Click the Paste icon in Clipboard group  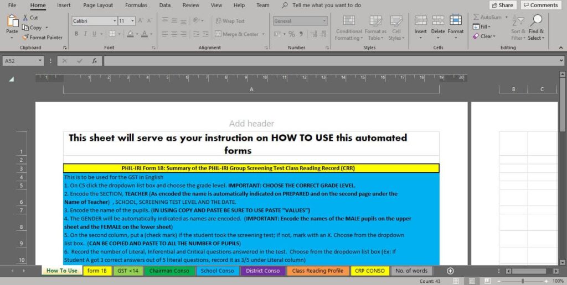pos(12,22)
